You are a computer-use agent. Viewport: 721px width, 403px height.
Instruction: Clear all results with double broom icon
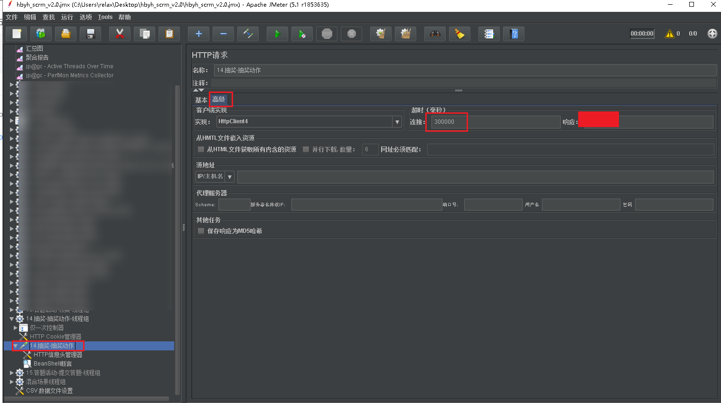405,34
